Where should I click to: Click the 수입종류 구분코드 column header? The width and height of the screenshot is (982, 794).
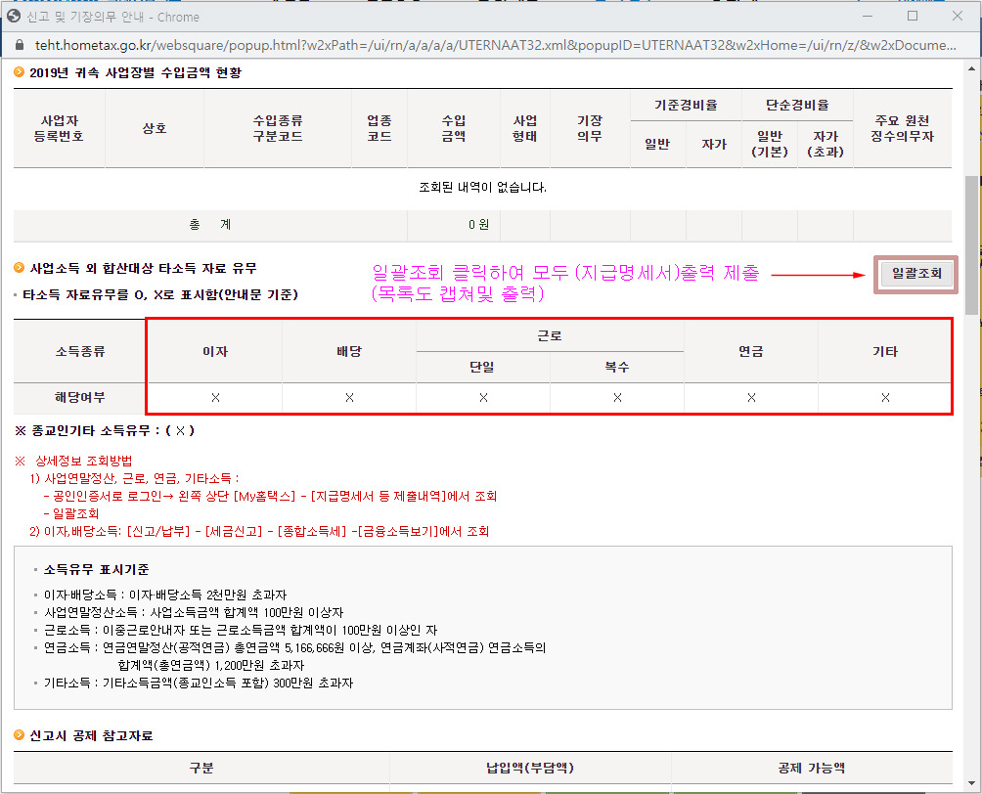[x=278, y=128]
